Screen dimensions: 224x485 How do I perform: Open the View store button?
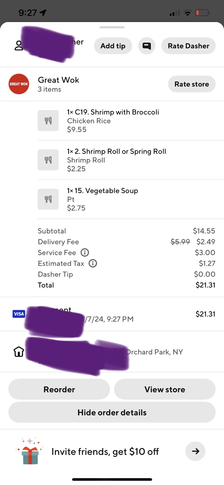[165, 389]
